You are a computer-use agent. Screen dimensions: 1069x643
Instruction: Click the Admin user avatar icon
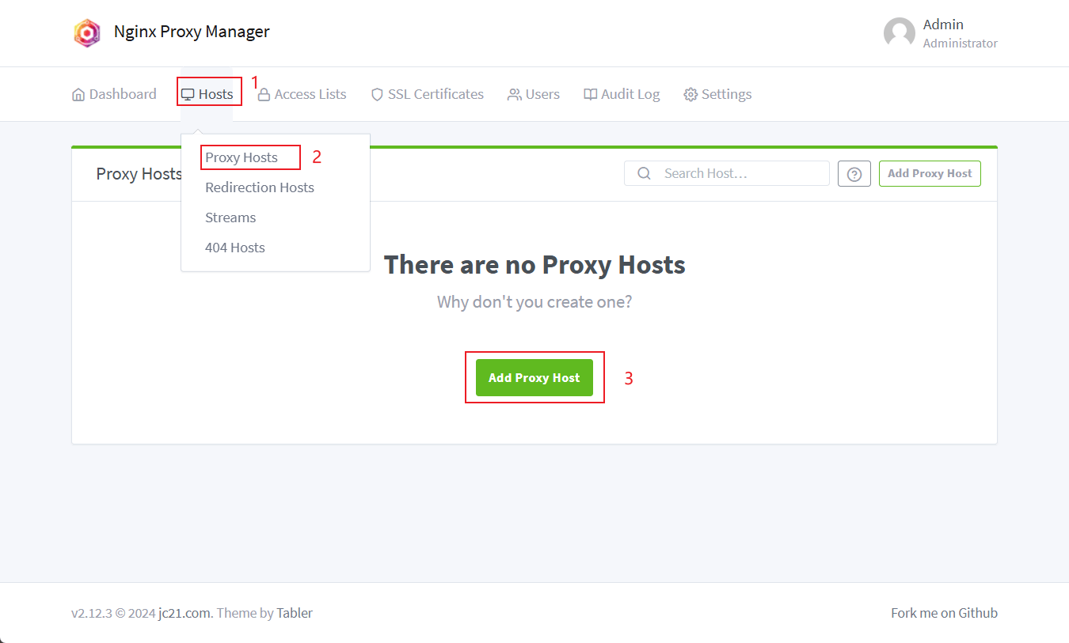pyautogui.click(x=899, y=33)
